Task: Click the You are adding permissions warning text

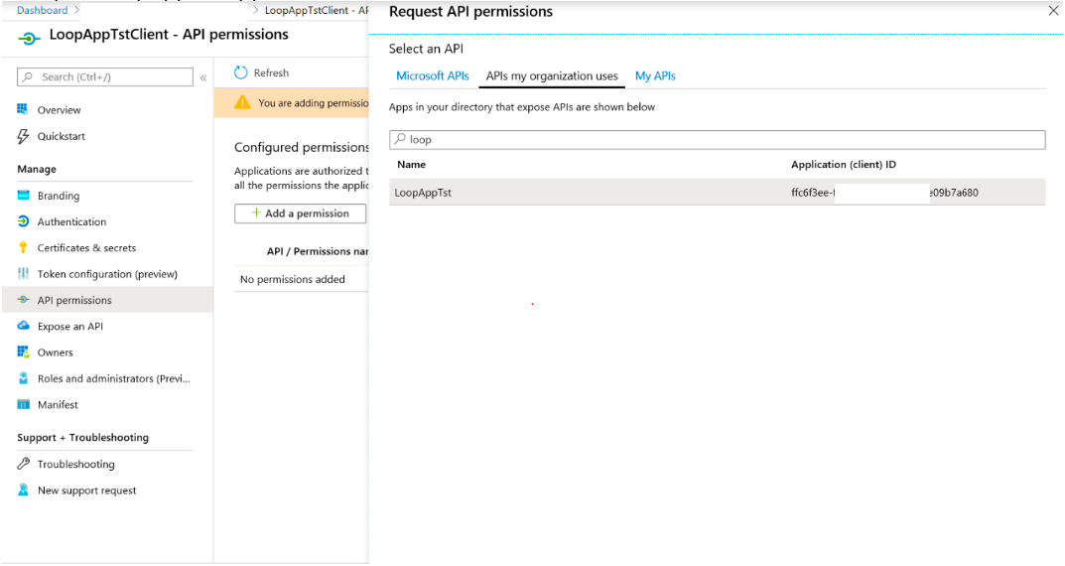Action: coord(313,103)
